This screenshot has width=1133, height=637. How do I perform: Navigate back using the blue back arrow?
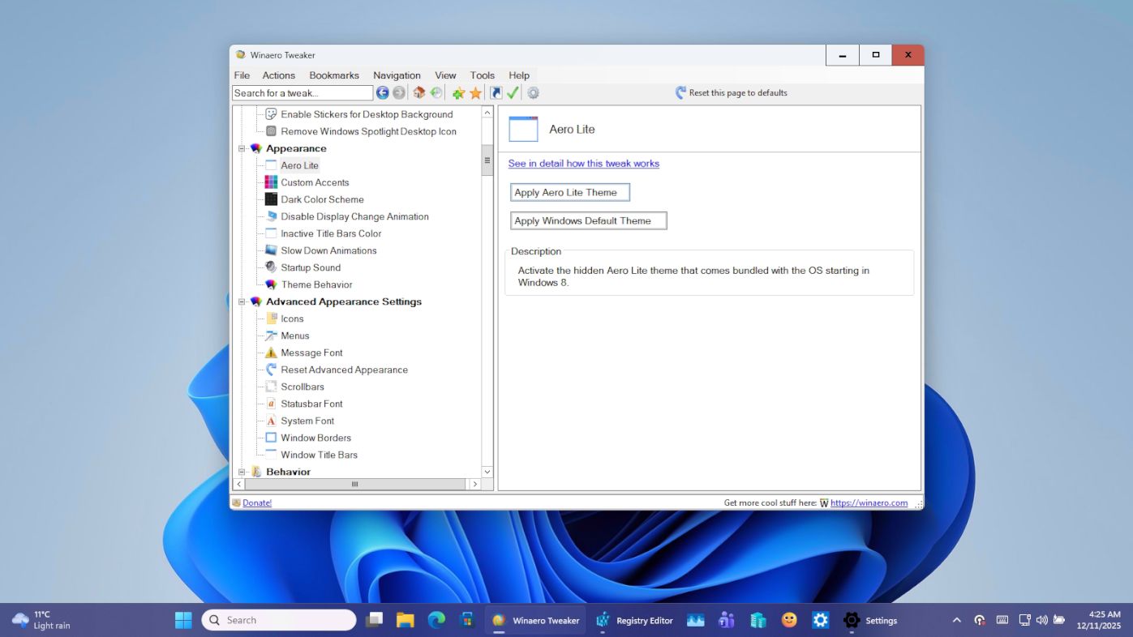(x=382, y=92)
